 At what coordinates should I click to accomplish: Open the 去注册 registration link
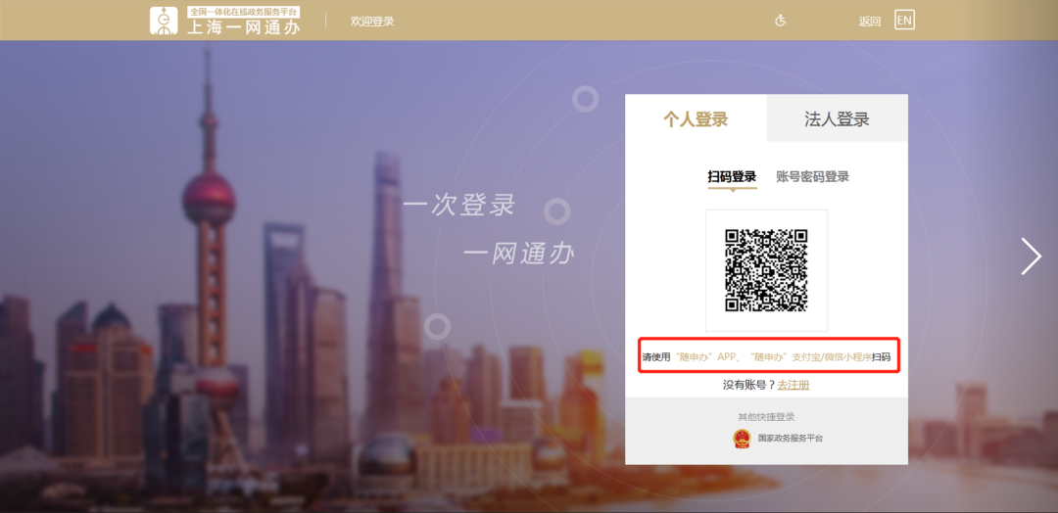click(793, 385)
